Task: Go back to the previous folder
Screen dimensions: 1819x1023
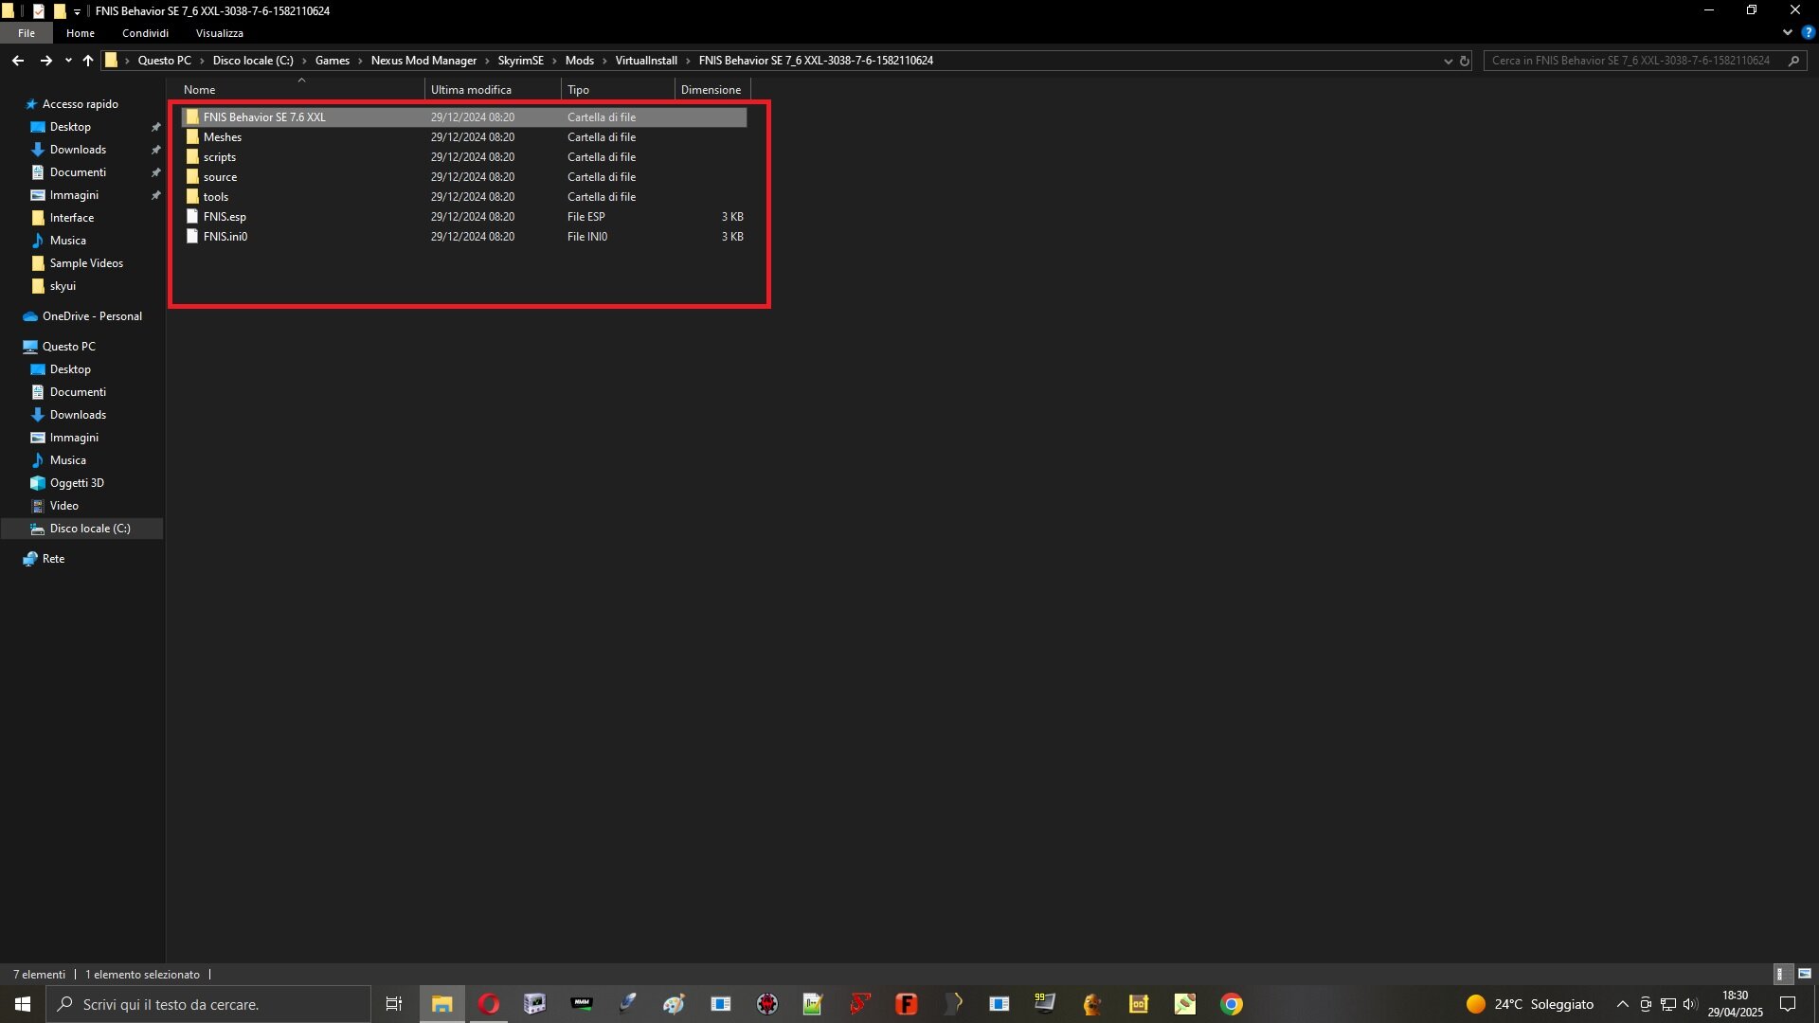Action: (18, 61)
